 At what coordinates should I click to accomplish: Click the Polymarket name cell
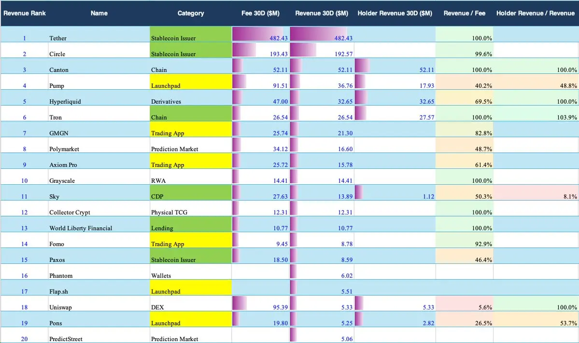point(99,145)
